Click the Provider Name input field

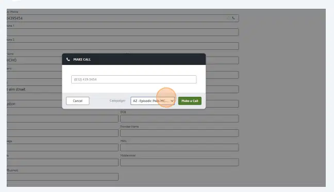coord(179,133)
